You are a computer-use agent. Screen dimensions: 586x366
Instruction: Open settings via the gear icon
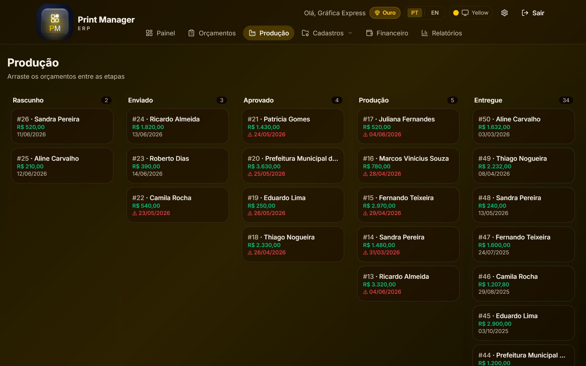[505, 13]
